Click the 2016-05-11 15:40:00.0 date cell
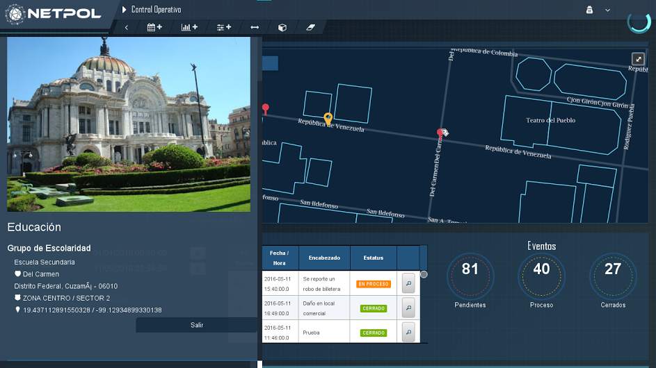 (280, 283)
